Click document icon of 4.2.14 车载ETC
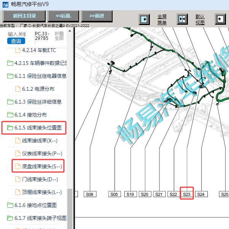The height and width of the screenshot is (229, 229). [x=18, y=51]
